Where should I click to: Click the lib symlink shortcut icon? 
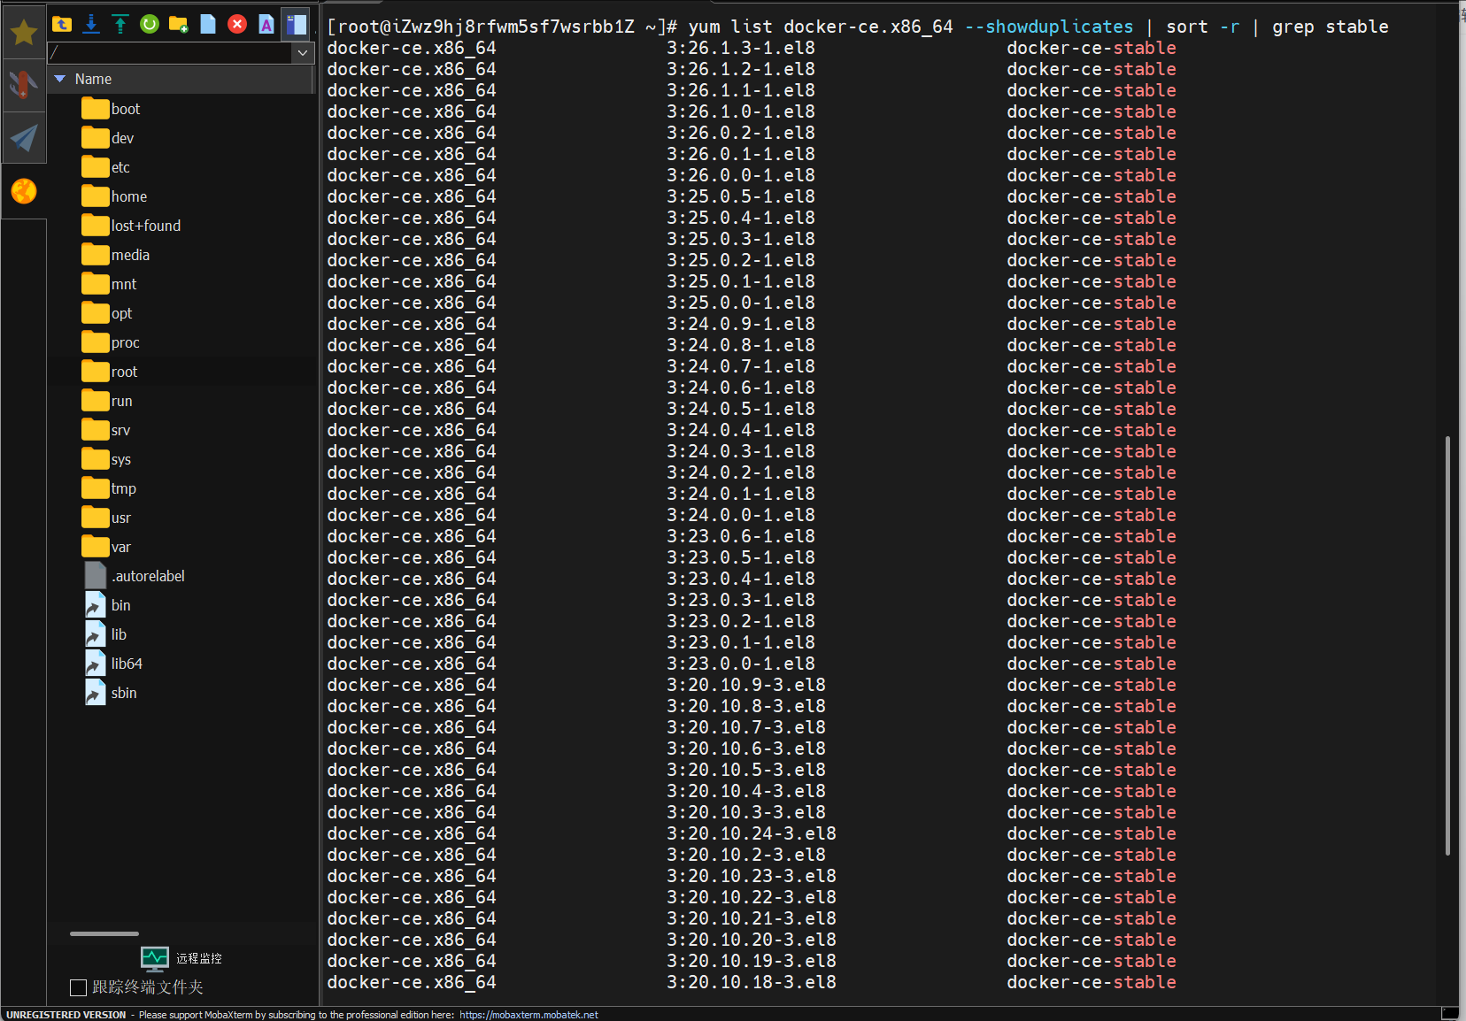(96, 634)
